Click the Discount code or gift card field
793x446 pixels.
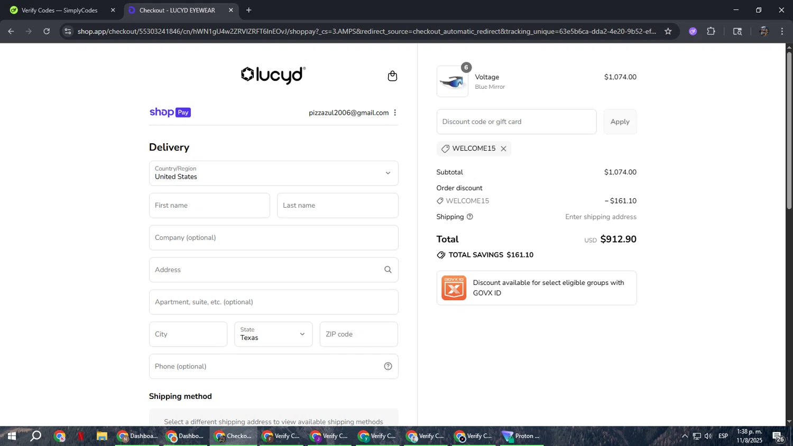pos(517,122)
